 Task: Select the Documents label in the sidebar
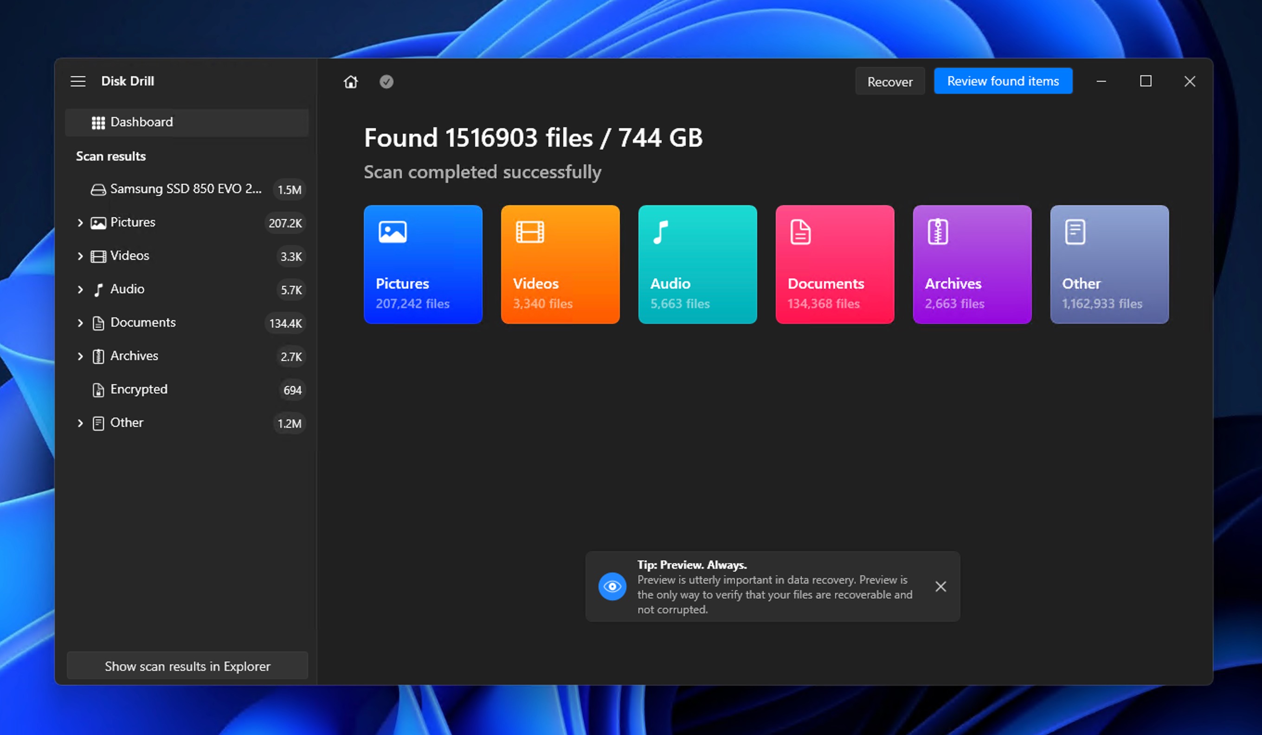point(143,322)
